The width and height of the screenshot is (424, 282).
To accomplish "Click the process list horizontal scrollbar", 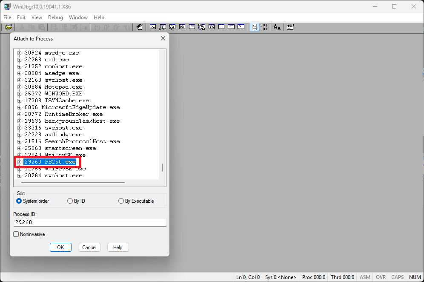I will (72, 183).
